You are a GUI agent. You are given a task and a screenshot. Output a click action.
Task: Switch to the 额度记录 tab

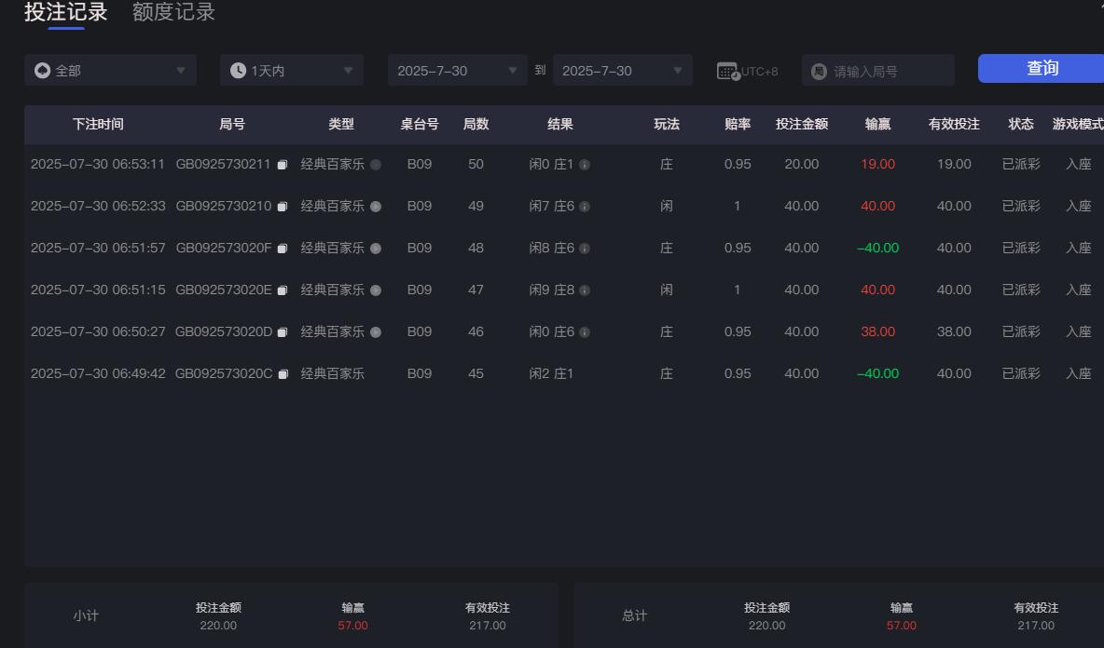(x=172, y=13)
